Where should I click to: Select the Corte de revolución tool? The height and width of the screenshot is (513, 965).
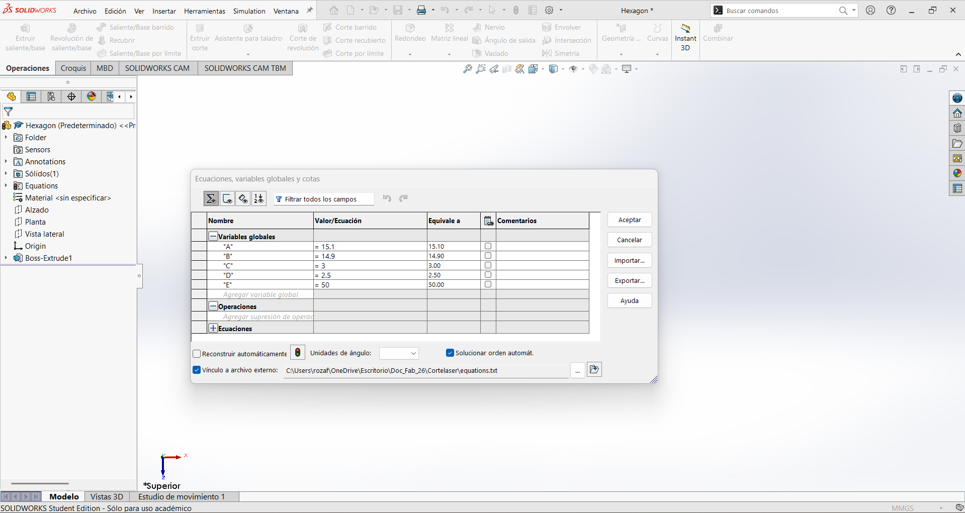[x=302, y=37]
